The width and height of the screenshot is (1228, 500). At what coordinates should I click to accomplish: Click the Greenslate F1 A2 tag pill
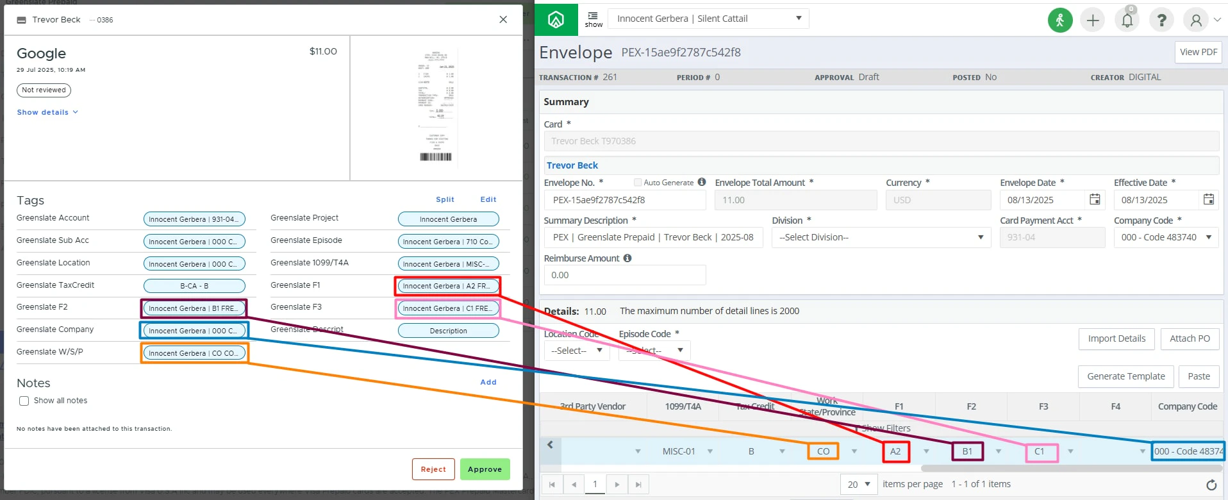(x=448, y=286)
